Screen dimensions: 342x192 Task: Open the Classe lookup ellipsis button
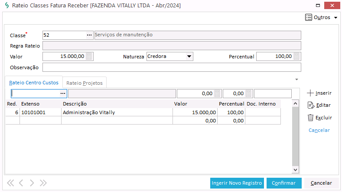[89, 35]
